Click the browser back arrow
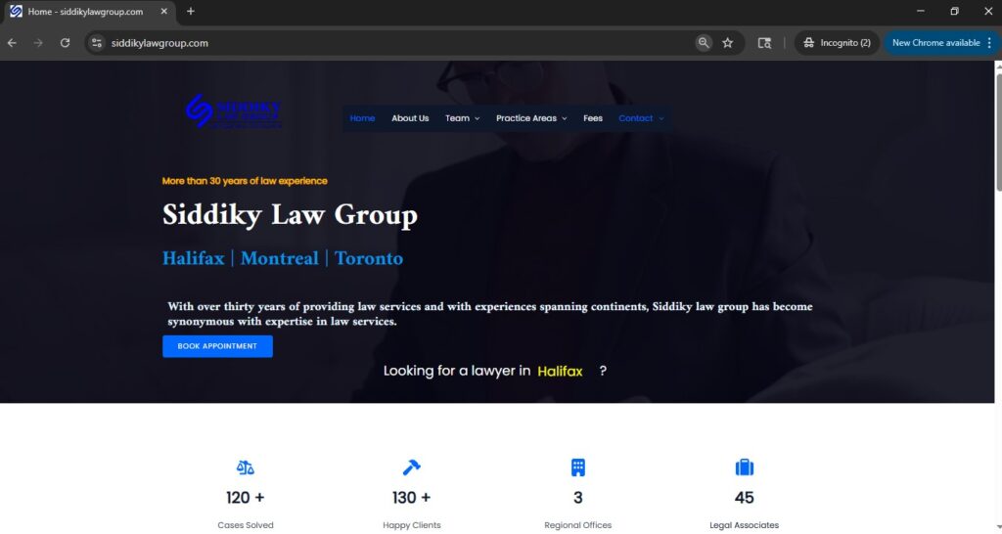The width and height of the screenshot is (1002, 534). coord(12,43)
